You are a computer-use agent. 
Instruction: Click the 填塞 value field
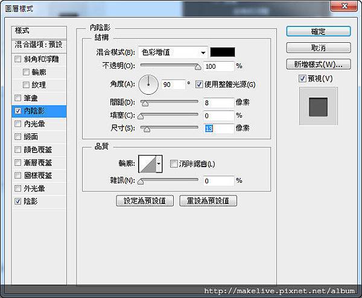tap(218, 115)
